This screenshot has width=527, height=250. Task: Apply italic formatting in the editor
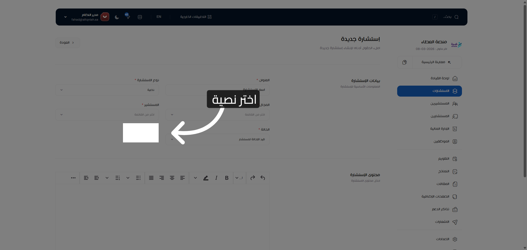pyautogui.click(x=216, y=178)
